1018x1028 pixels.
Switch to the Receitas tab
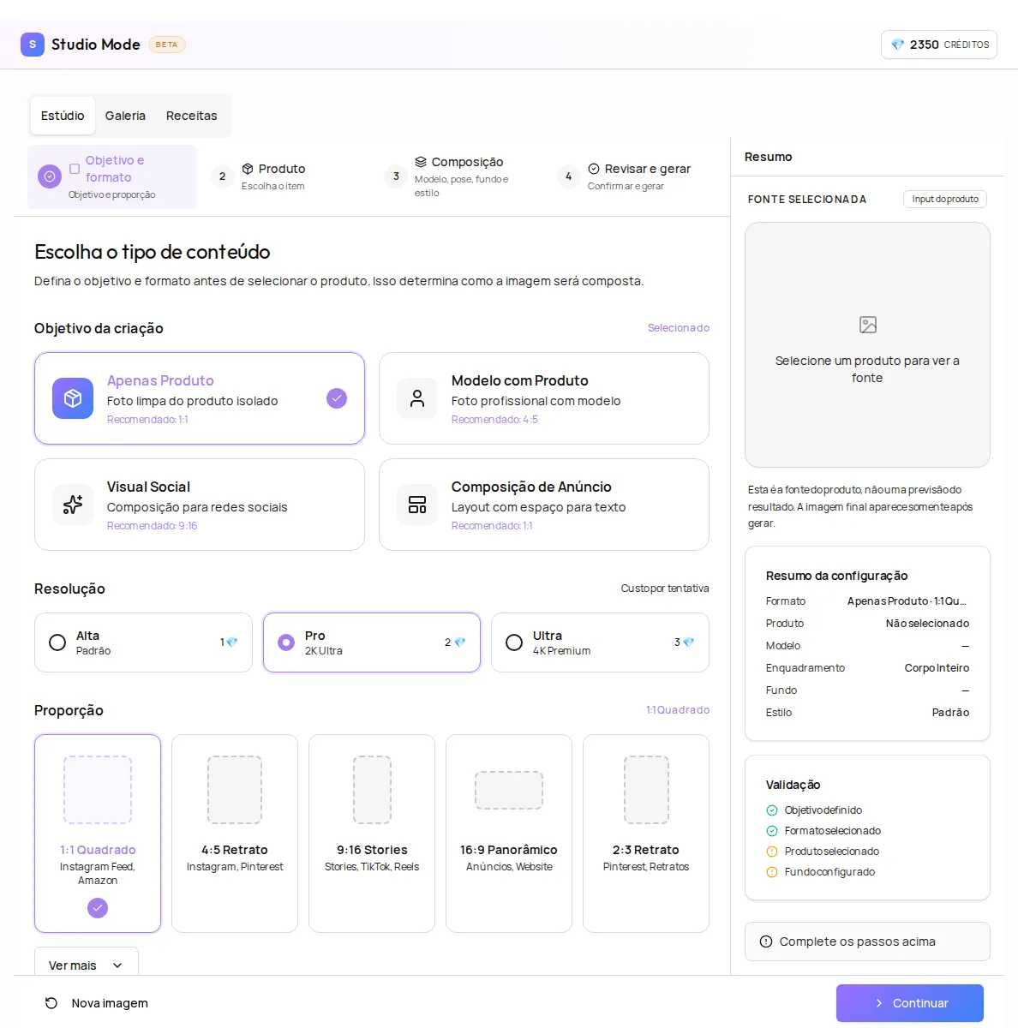192,116
